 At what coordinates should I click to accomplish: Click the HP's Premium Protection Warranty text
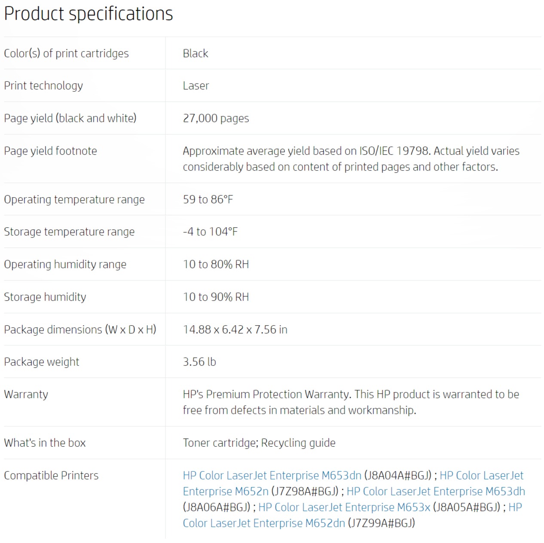tap(351, 402)
